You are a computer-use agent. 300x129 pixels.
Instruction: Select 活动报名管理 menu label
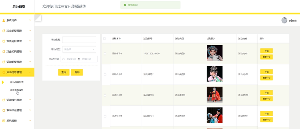click(x=14, y=100)
